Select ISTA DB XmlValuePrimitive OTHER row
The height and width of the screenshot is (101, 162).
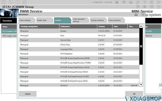click(79, 76)
